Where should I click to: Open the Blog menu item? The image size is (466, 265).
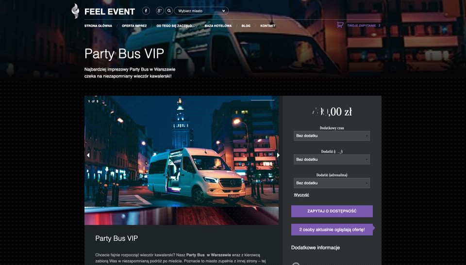pos(246,26)
